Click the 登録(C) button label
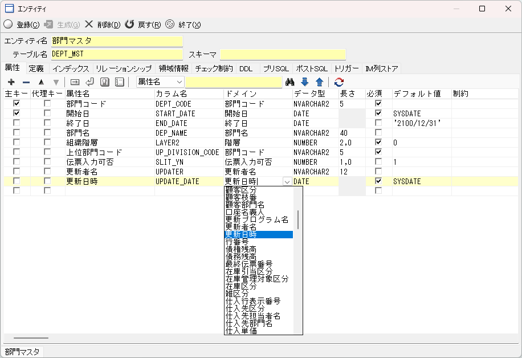The image size is (522, 358). click(x=28, y=25)
